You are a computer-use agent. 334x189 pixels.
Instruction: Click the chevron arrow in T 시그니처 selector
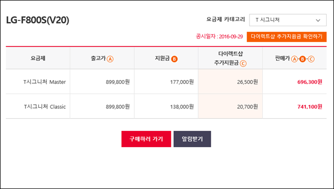click(x=318, y=20)
